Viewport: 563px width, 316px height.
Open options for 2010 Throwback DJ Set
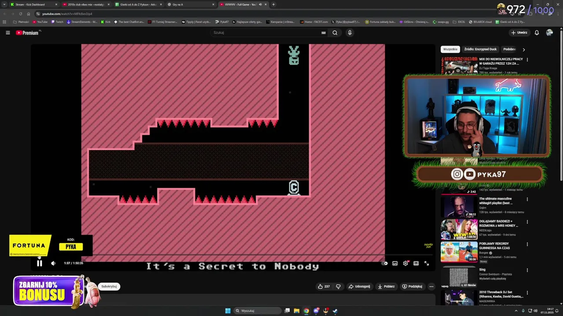click(527, 293)
